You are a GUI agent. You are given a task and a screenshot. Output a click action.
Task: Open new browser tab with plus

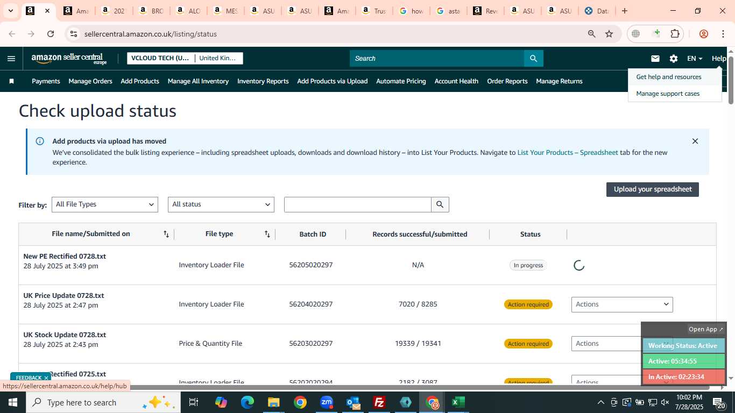pyautogui.click(x=624, y=11)
